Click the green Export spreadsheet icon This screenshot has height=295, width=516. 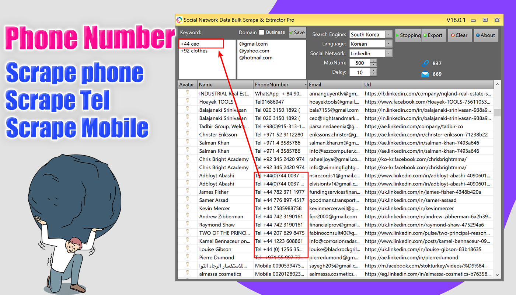(425, 35)
